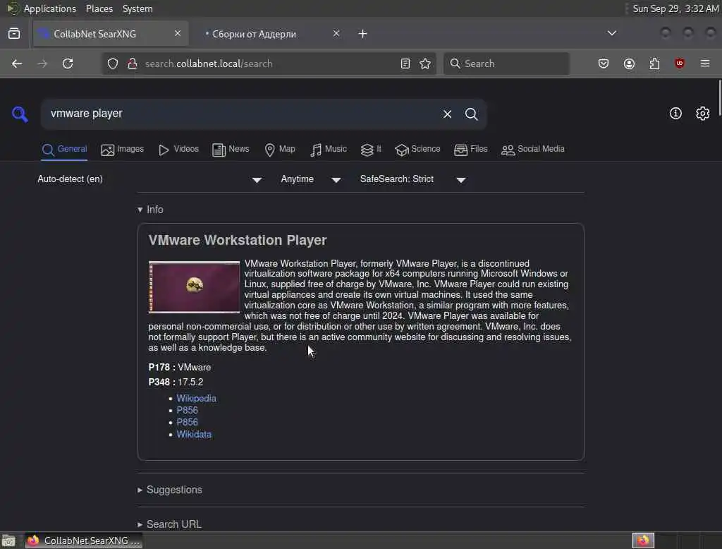Open the Wikidata link in infobox
722x549 pixels.
(x=194, y=434)
